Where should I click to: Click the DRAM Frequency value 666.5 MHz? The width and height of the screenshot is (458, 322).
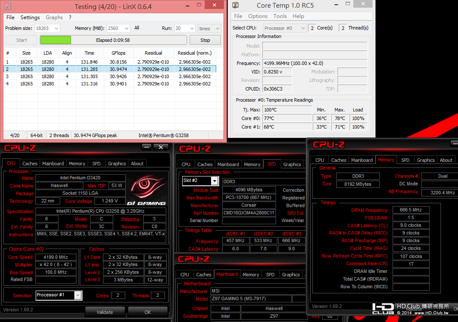click(x=411, y=210)
